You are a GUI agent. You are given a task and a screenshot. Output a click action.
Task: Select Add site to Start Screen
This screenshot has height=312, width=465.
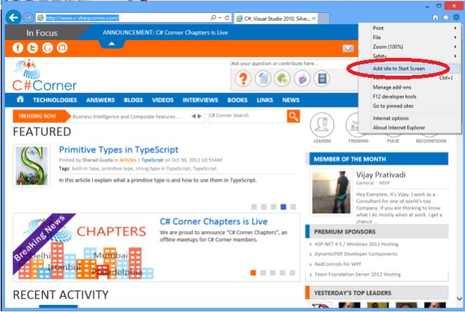pos(410,69)
